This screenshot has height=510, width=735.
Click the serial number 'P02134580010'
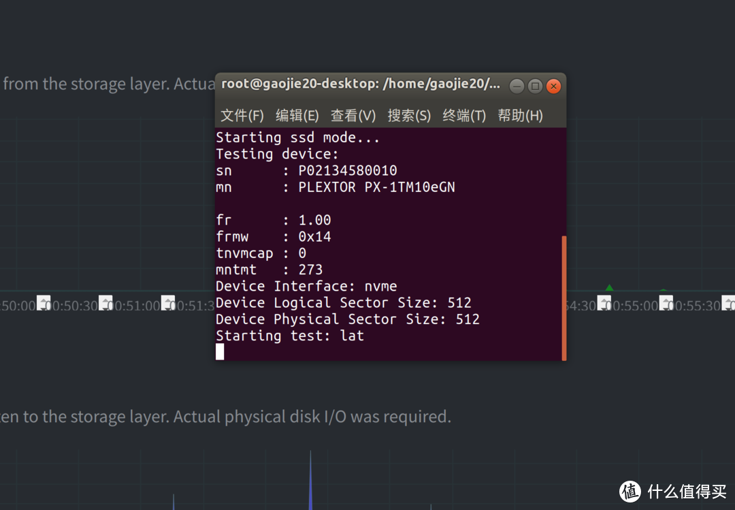(x=348, y=170)
